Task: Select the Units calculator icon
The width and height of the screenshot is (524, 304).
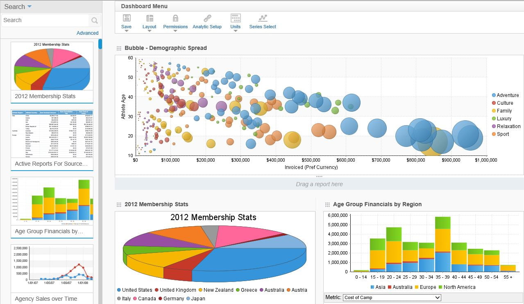Action: (235, 18)
